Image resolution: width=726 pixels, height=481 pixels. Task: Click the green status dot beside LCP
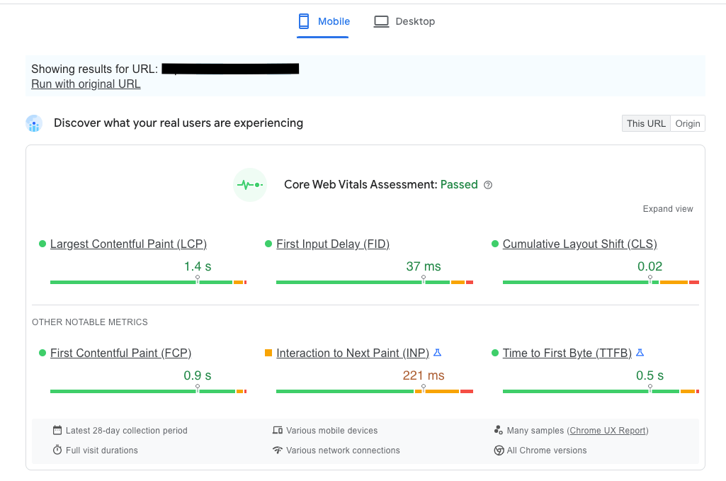tap(42, 244)
